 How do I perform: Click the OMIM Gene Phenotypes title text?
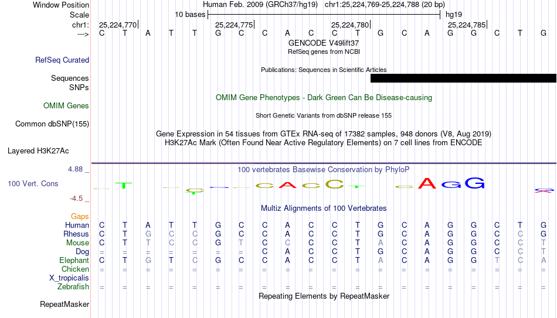[x=324, y=98]
